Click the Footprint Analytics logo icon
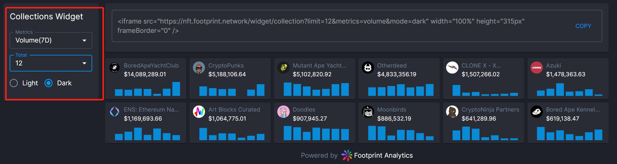The width and height of the screenshot is (617, 164). [346, 155]
